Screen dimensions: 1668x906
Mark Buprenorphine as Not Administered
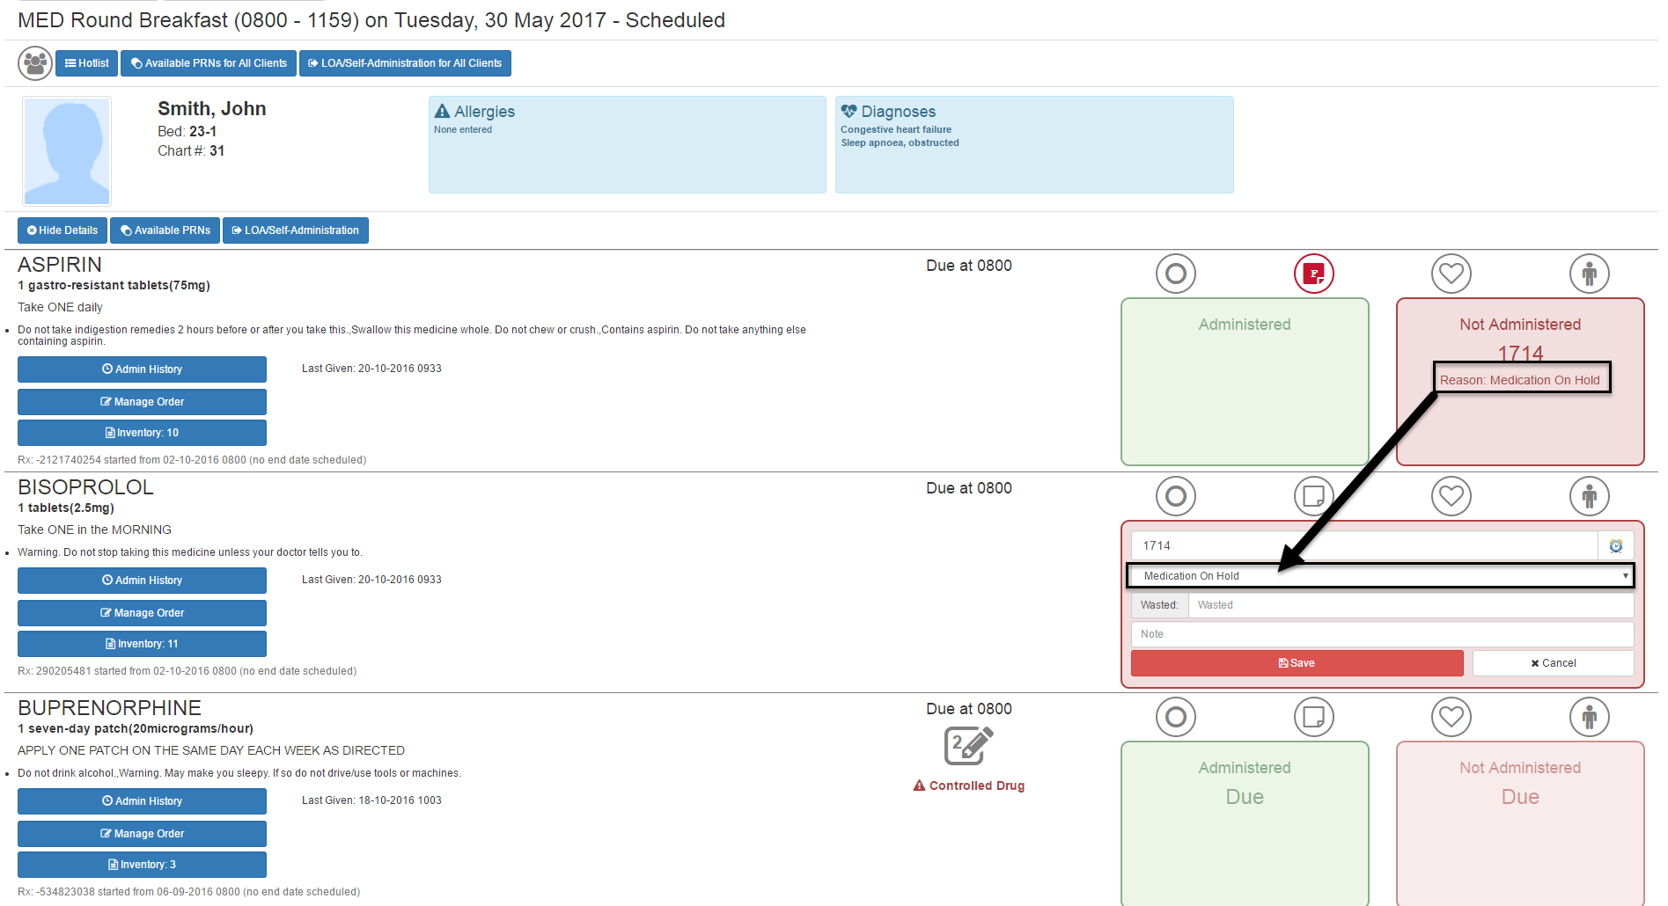point(1519,822)
